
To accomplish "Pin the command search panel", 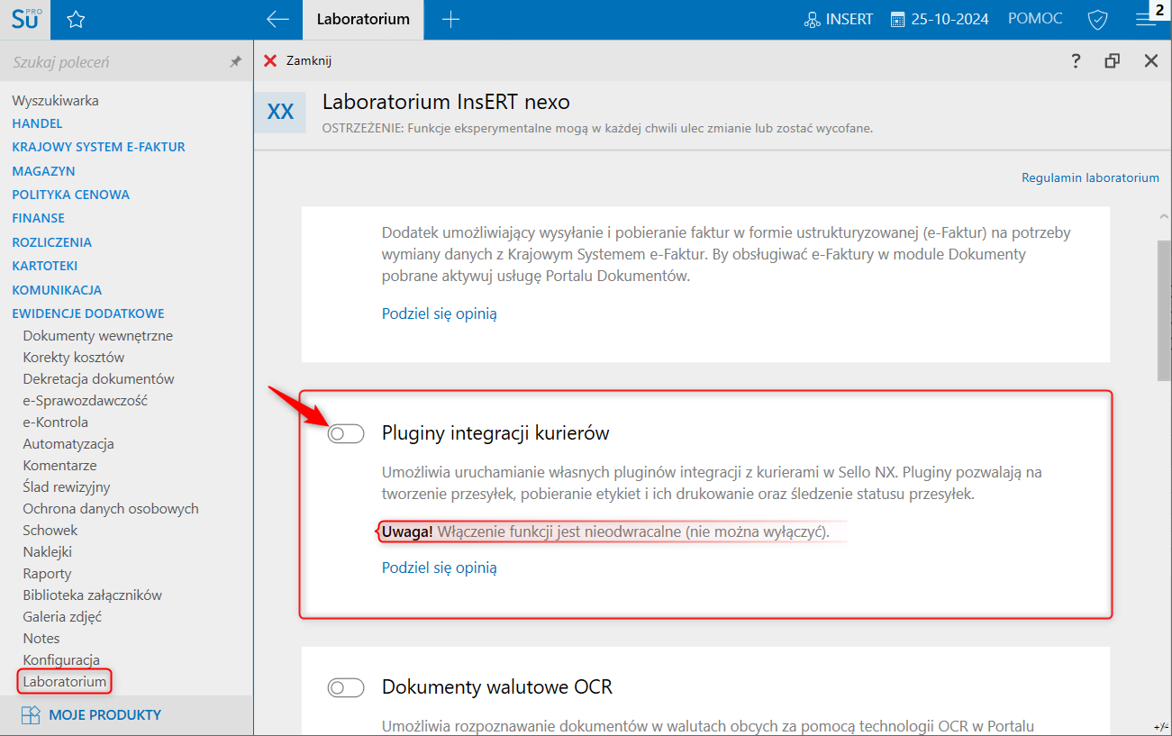I will [x=235, y=62].
